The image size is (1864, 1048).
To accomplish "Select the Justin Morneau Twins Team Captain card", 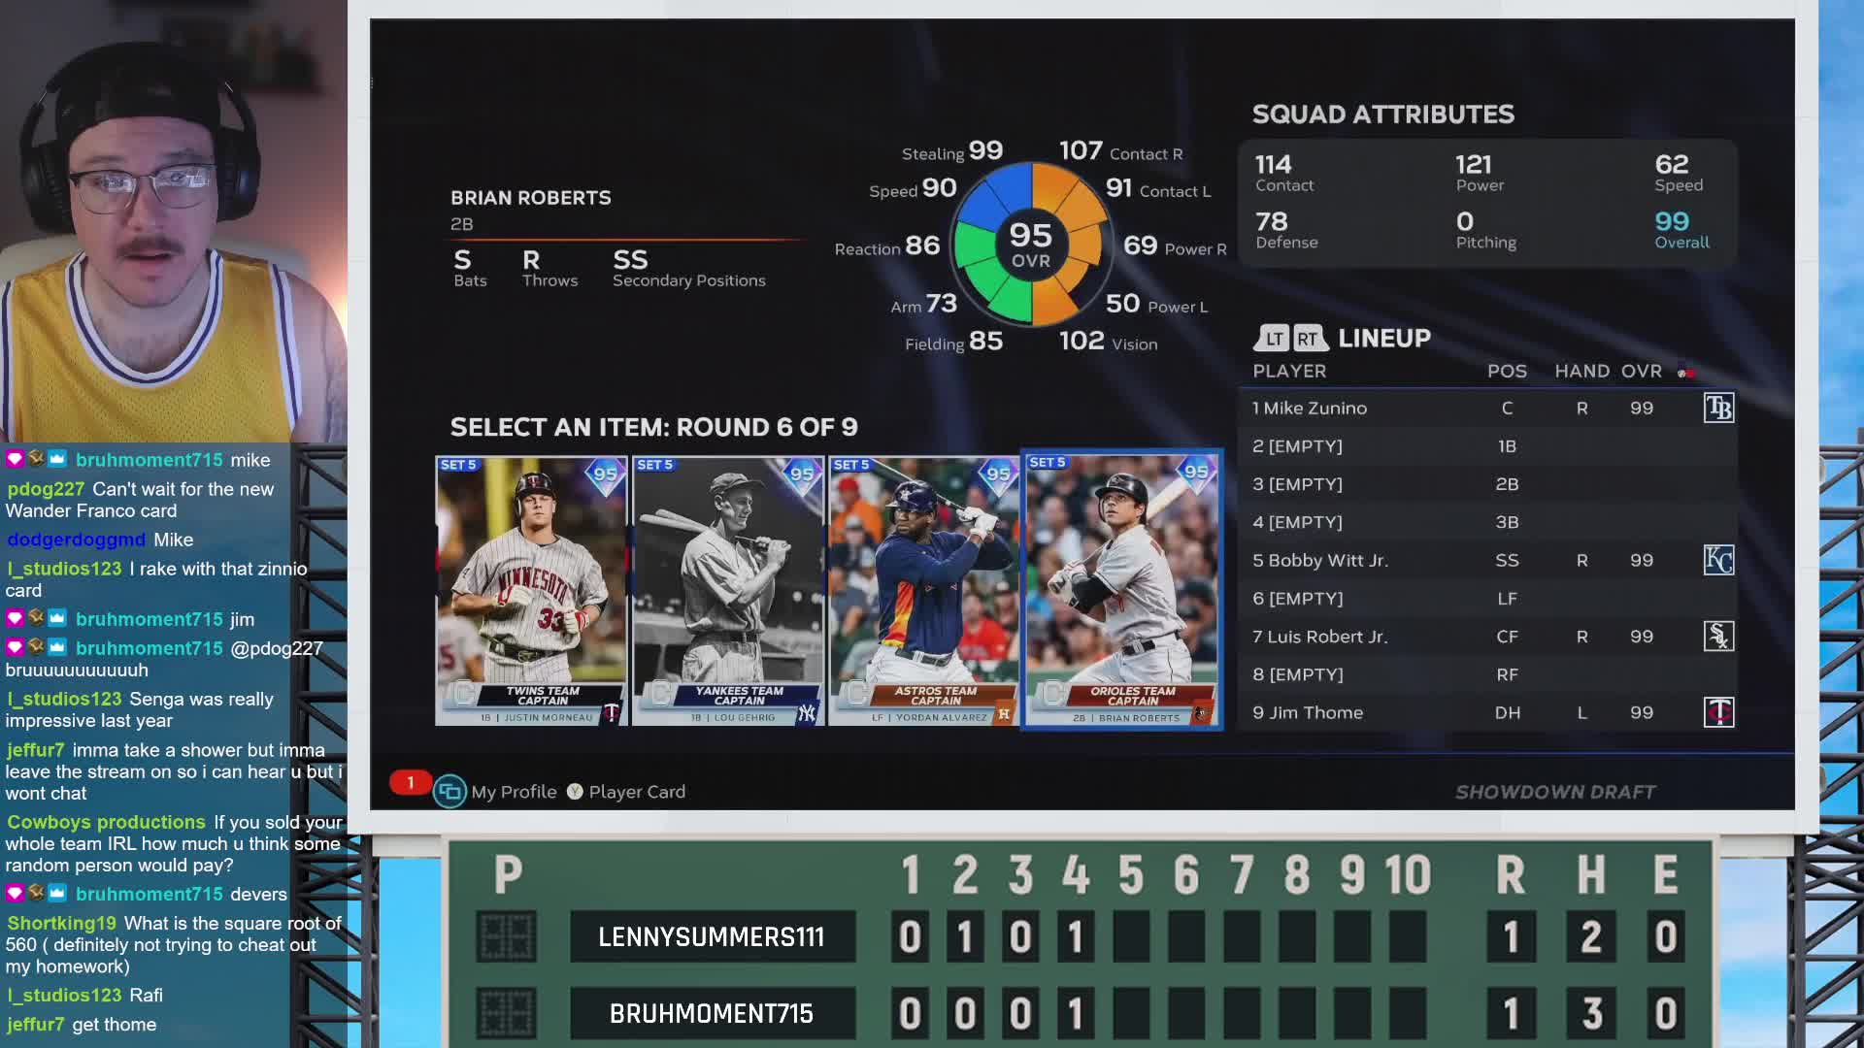I will [531, 590].
